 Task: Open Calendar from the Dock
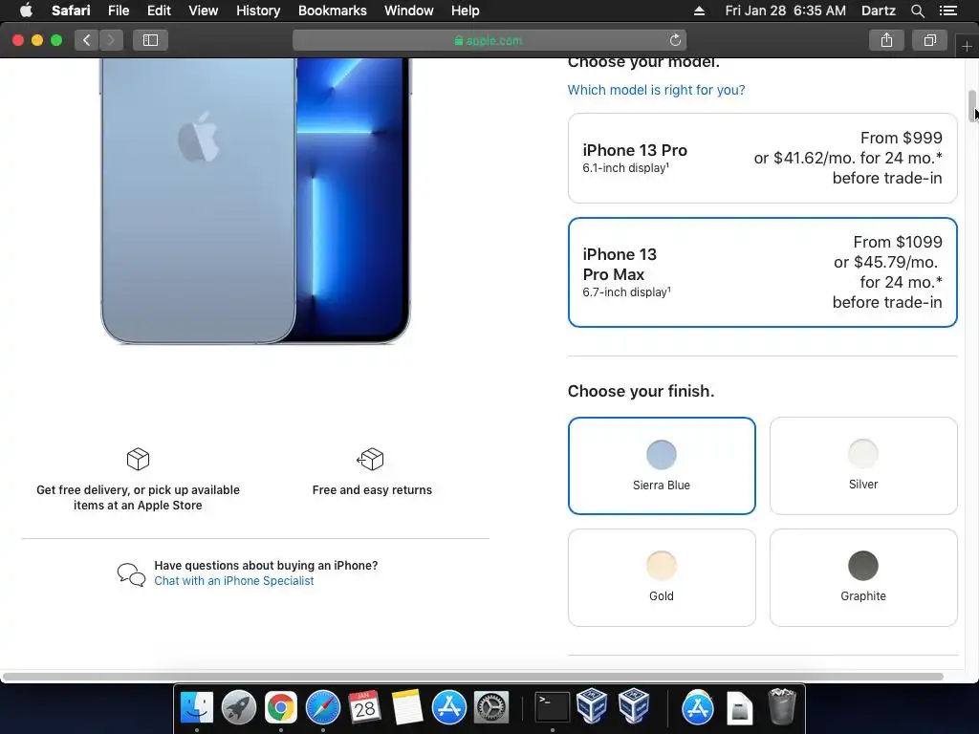(364, 708)
